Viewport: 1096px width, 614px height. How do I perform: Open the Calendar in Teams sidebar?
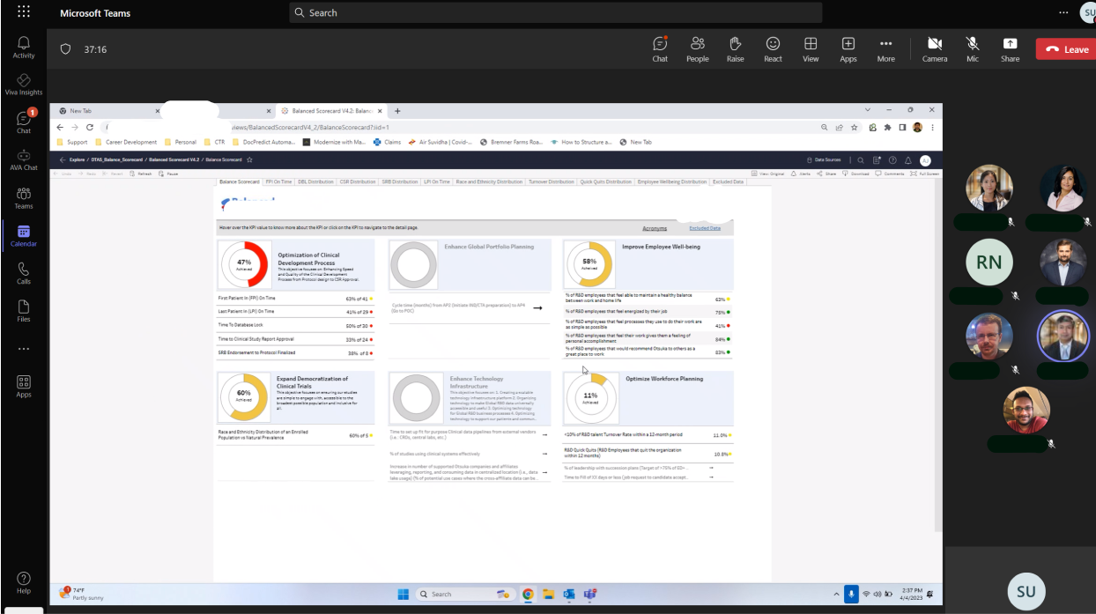pos(24,235)
